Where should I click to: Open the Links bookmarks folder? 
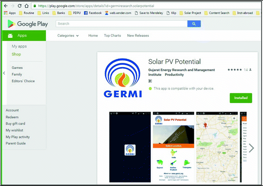click(x=43, y=13)
